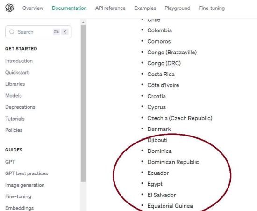Open the Quickstart sidebar link
Viewport: 257px width, 211px height.
[17, 72]
